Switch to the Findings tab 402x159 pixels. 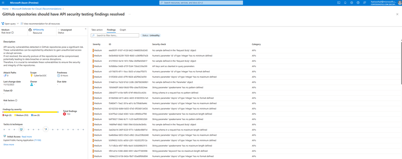[x=111, y=30]
